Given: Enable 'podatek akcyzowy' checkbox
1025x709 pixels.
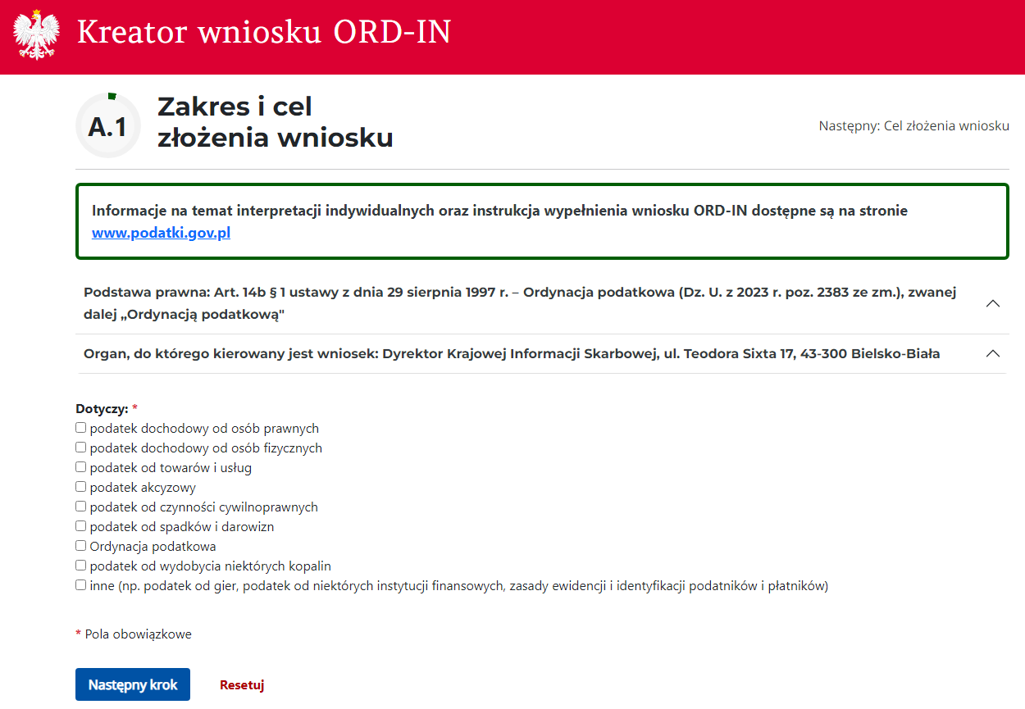Looking at the screenshot, I should [80, 487].
